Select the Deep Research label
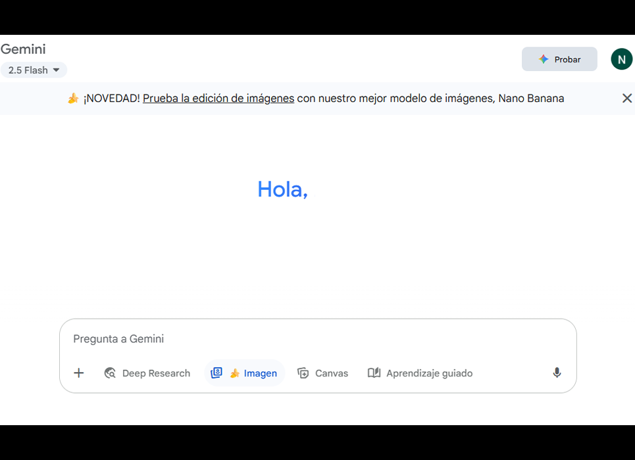The height and width of the screenshot is (460, 635). click(156, 373)
